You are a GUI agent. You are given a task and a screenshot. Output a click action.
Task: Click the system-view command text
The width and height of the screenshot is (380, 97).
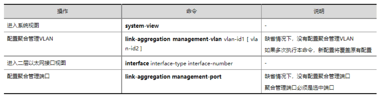[x=142, y=26]
